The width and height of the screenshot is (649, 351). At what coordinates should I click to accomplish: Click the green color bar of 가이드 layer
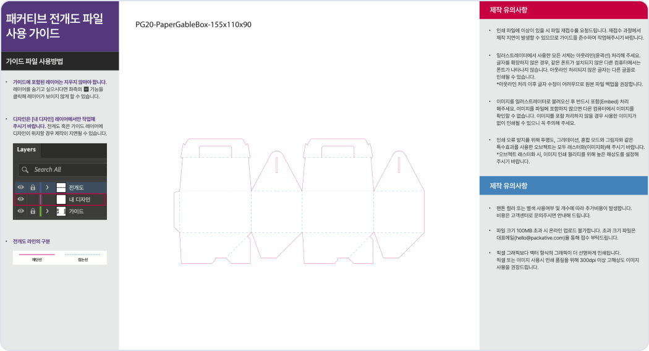tap(40, 211)
